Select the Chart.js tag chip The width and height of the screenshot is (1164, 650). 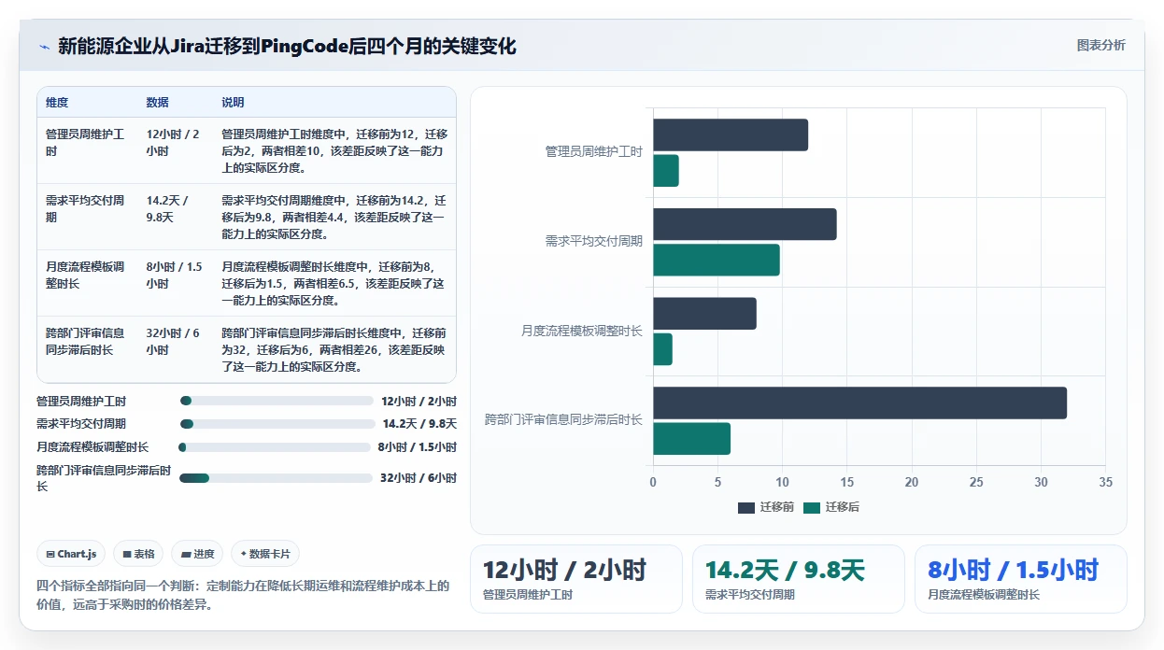(x=72, y=554)
